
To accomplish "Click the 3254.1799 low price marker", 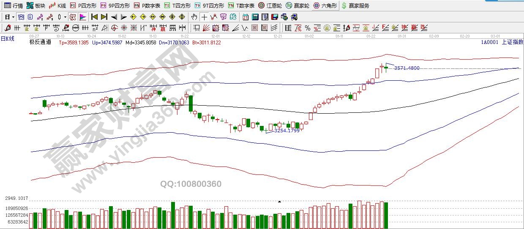I will (x=287, y=131).
